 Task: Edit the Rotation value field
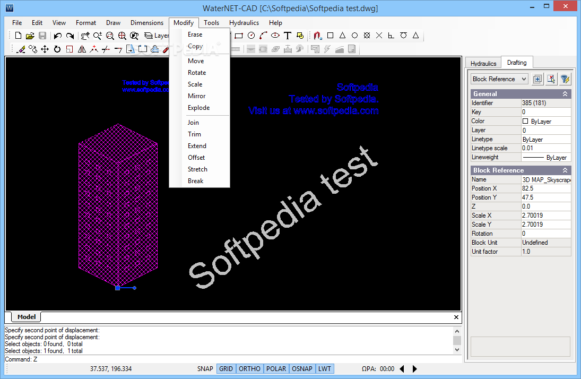point(546,234)
